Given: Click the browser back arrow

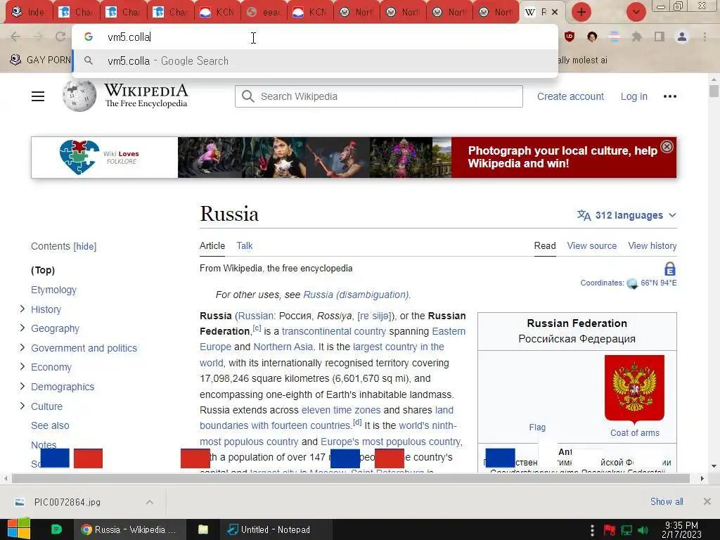Looking at the screenshot, I should pyautogui.click(x=15, y=37).
